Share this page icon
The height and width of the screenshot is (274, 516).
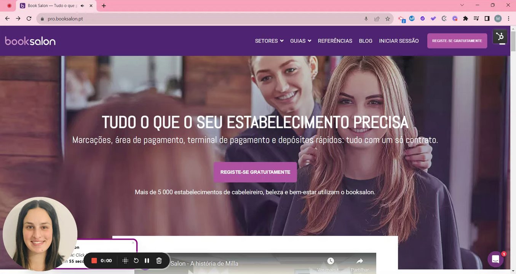click(377, 19)
